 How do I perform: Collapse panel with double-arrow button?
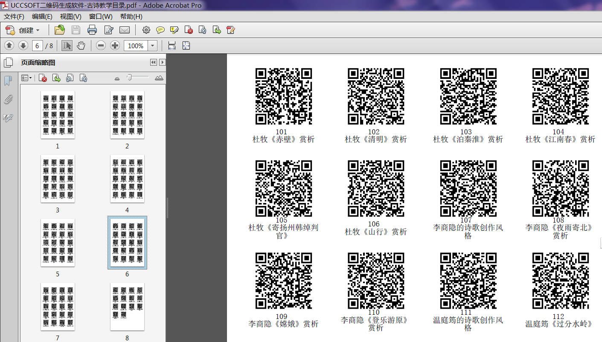(154, 62)
